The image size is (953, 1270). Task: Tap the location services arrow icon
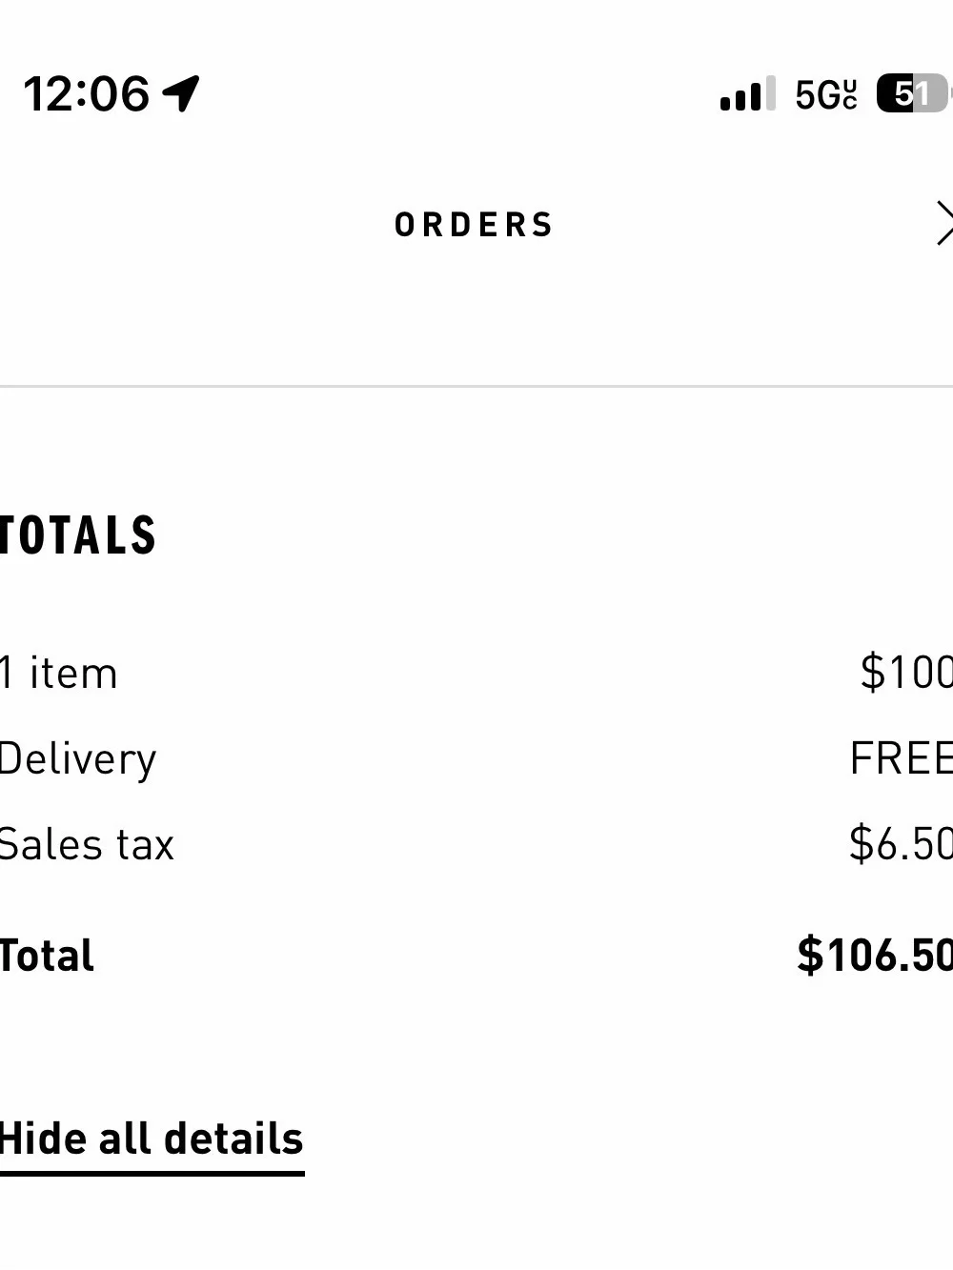pos(181,93)
